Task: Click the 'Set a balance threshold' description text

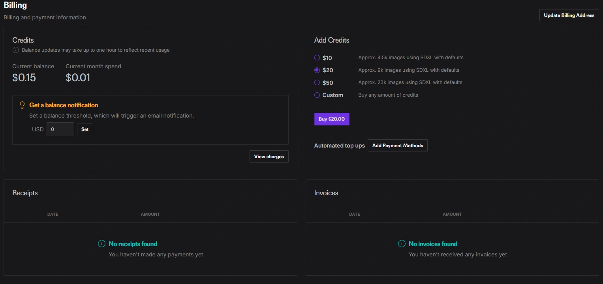Action: (112, 116)
